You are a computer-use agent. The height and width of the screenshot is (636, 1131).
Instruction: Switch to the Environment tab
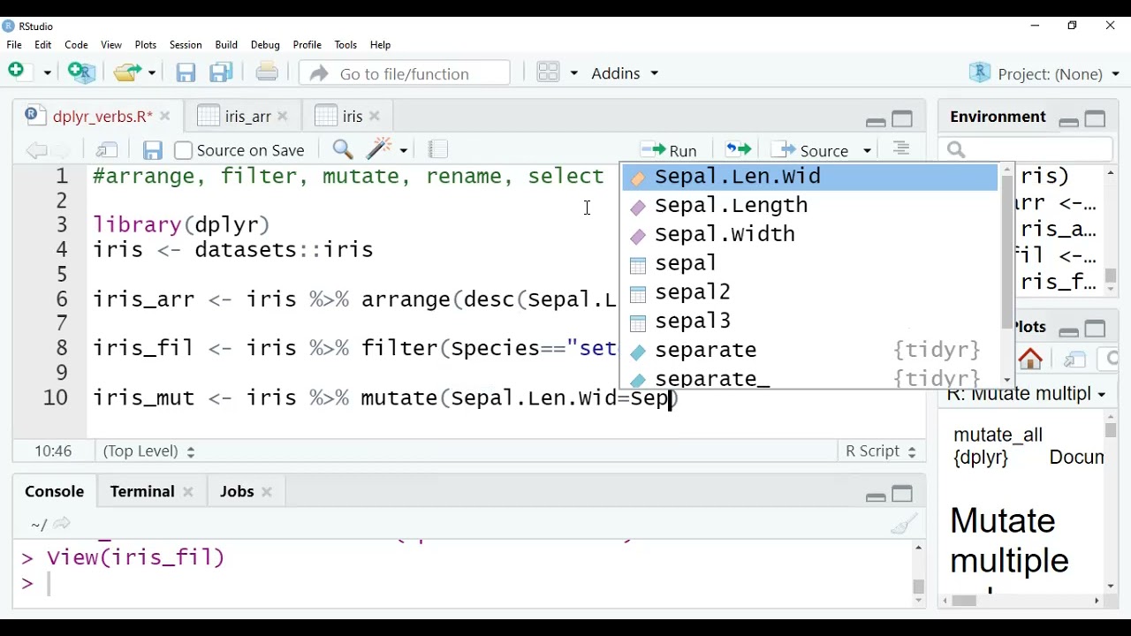998,117
